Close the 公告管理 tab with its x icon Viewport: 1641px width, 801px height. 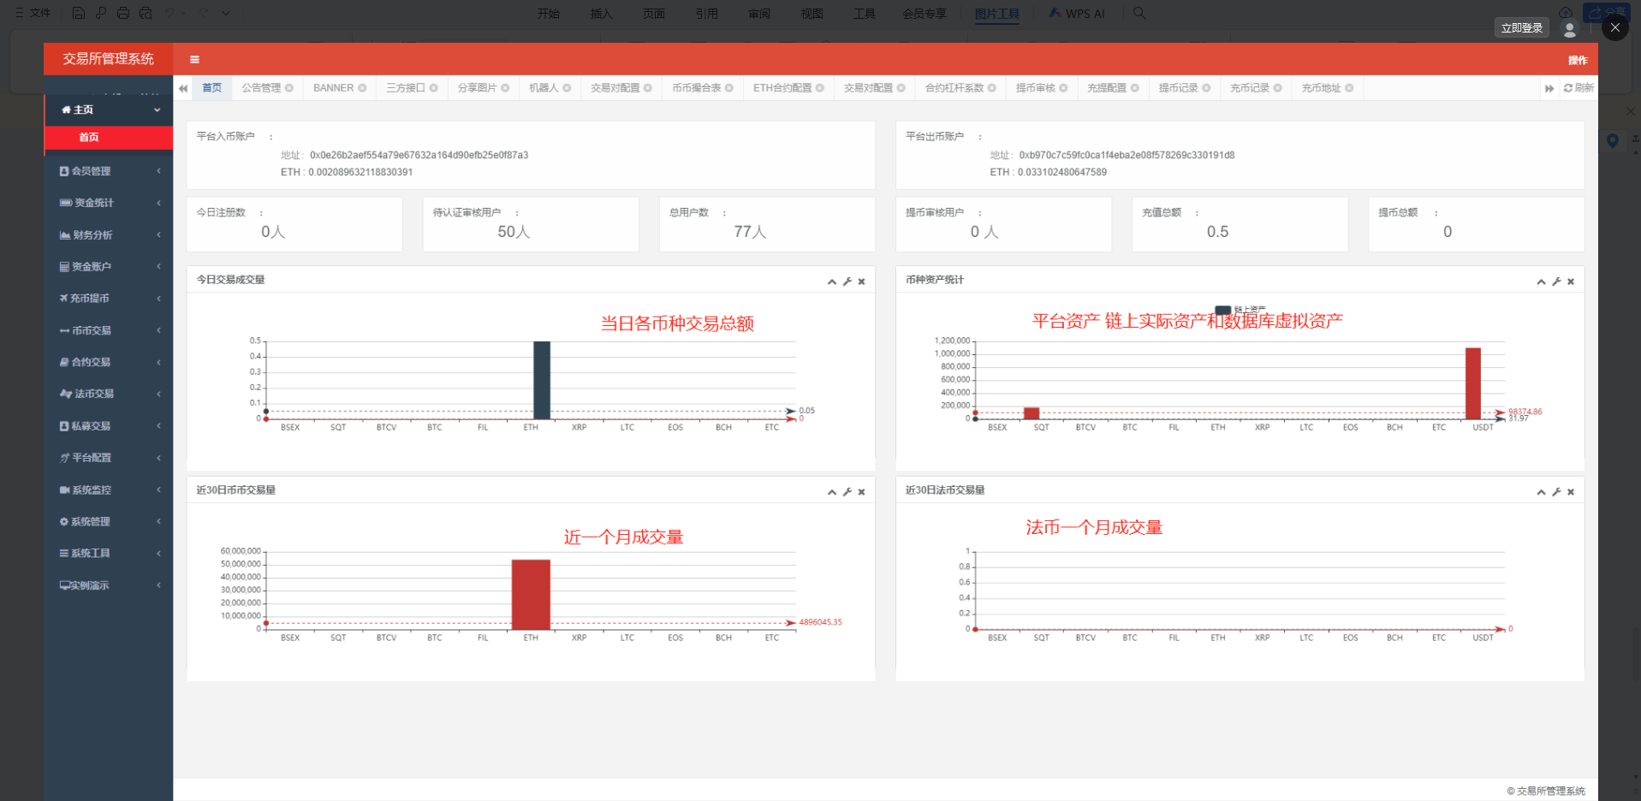coord(289,88)
